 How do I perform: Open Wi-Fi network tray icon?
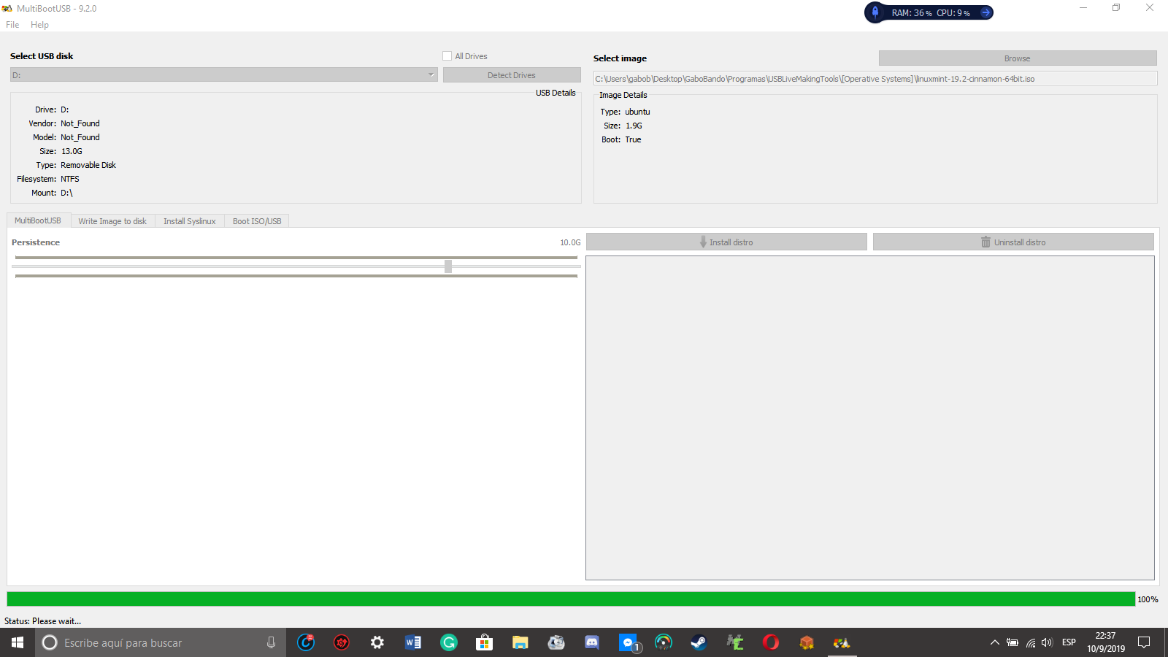pyautogui.click(x=1031, y=642)
